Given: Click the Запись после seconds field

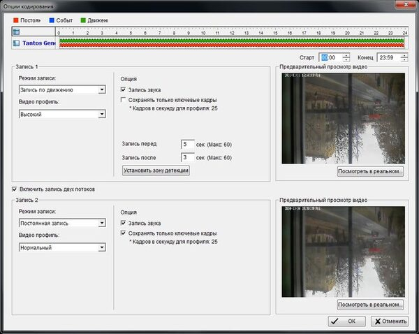Looking at the screenshot, I should click(188, 157).
